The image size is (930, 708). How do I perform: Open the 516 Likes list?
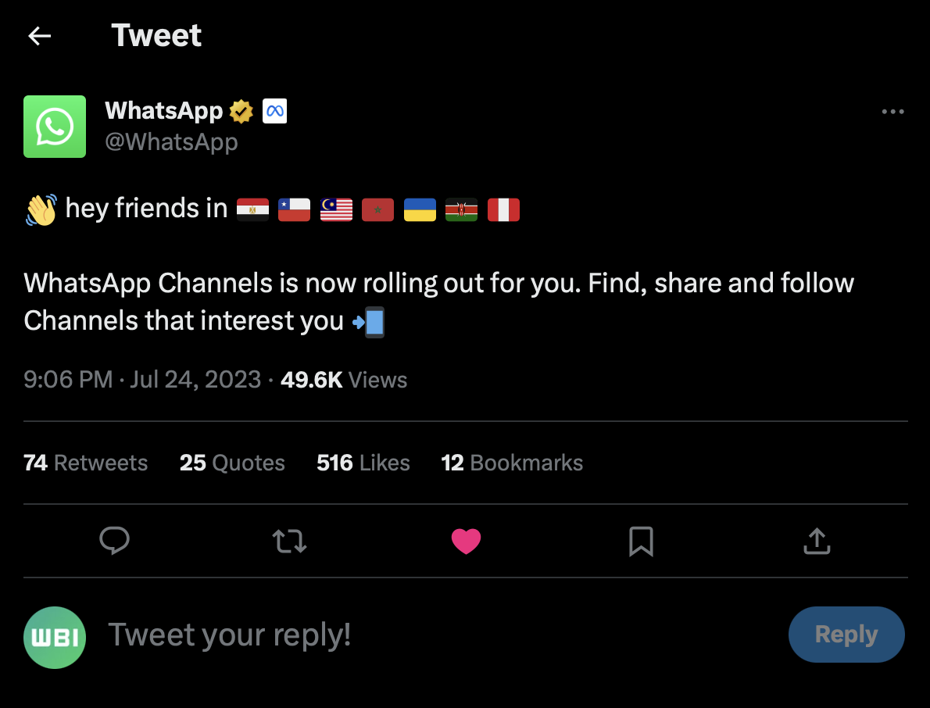[x=363, y=463]
